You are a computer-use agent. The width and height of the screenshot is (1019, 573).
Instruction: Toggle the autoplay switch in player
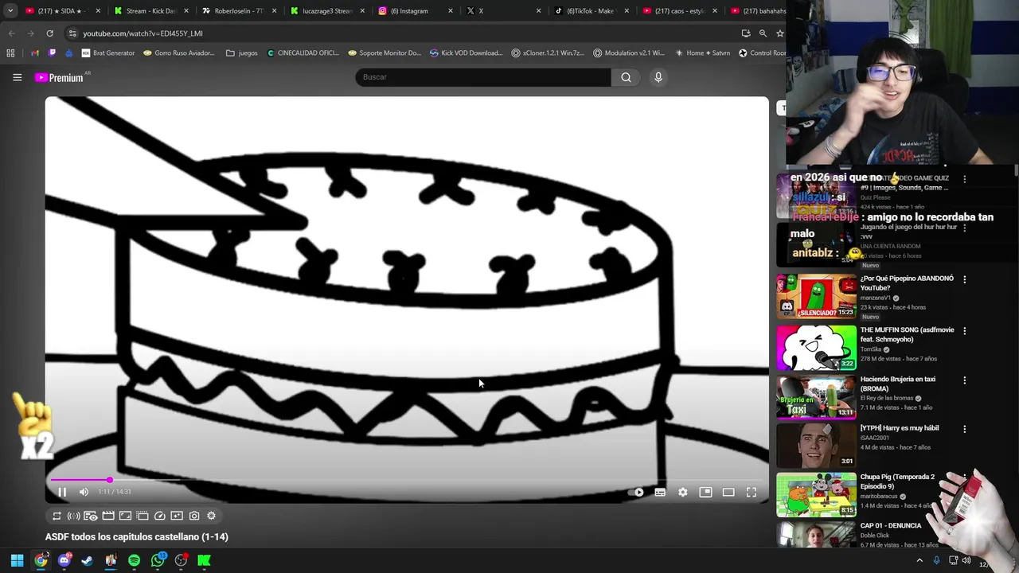coord(637,492)
